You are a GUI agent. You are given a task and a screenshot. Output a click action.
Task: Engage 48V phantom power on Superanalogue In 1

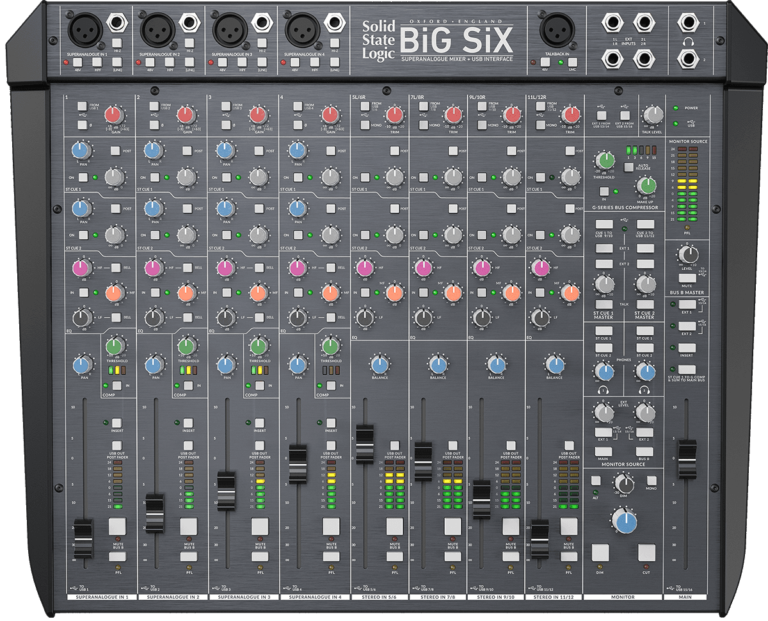pos(79,62)
